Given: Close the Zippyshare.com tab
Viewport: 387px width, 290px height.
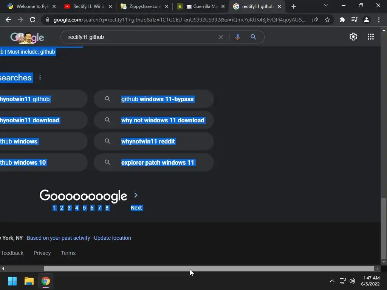Looking at the screenshot, I should [167, 6].
